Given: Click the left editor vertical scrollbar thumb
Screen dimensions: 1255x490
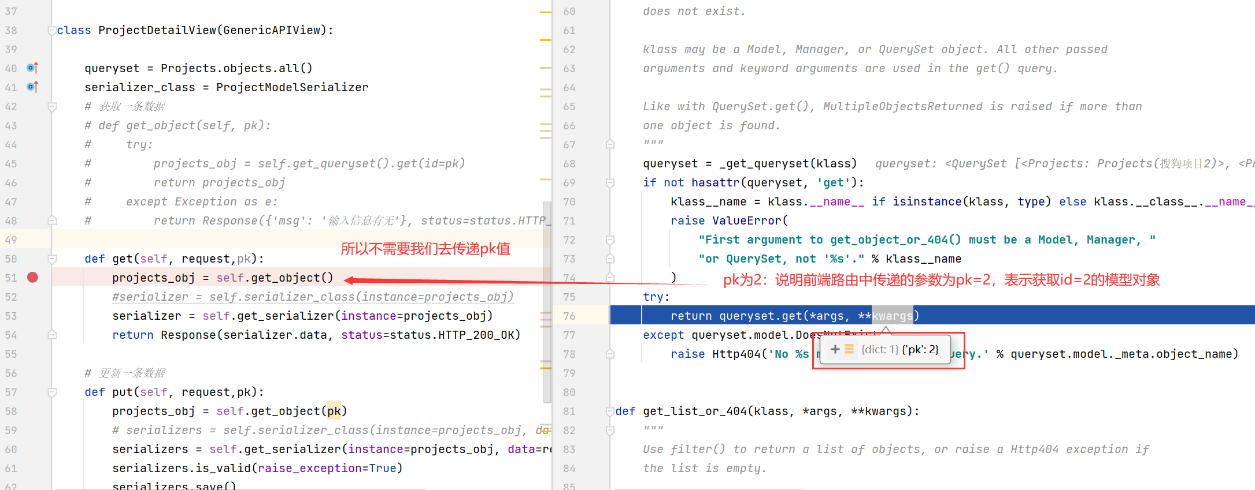Looking at the screenshot, I should pyautogui.click(x=547, y=302).
